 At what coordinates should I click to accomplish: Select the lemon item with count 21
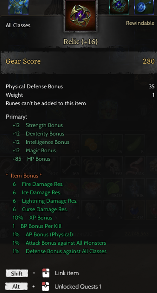point(92,145)
